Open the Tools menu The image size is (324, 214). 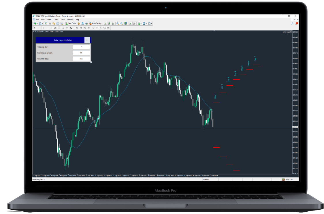point(63,20)
